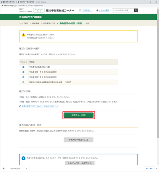Toggle 申告書B第二表 checkbox

click(x=23, y=77)
